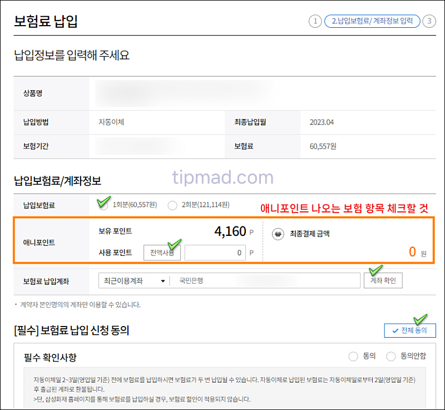Choose the 2회분(121,114원) installment option

(x=172, y=205)
